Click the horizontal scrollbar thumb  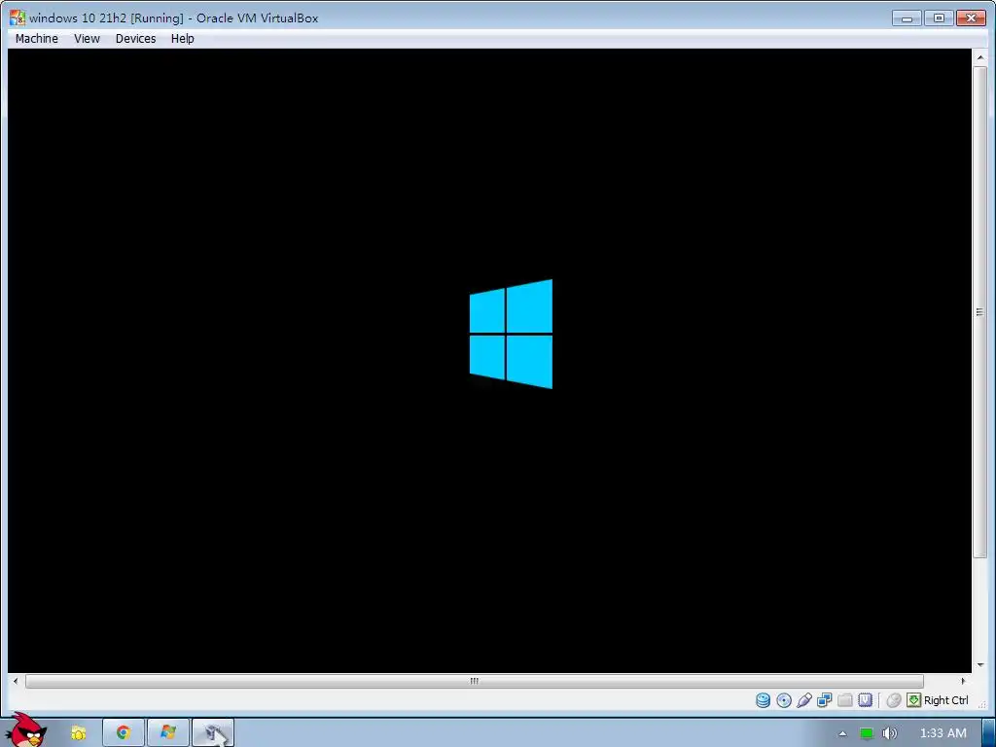[x=475, y=681]
